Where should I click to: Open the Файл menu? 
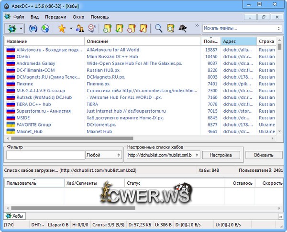[x=19, y=17]
